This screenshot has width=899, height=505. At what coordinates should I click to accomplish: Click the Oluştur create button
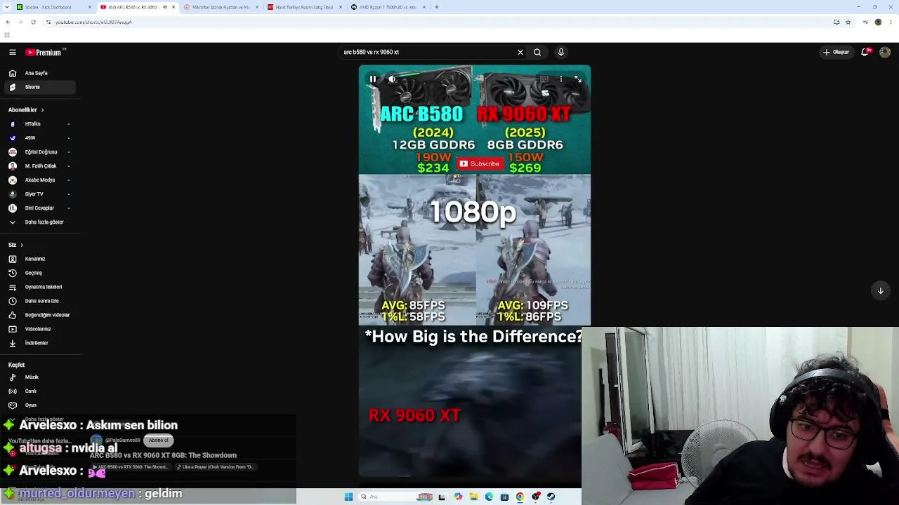(836, 52)
